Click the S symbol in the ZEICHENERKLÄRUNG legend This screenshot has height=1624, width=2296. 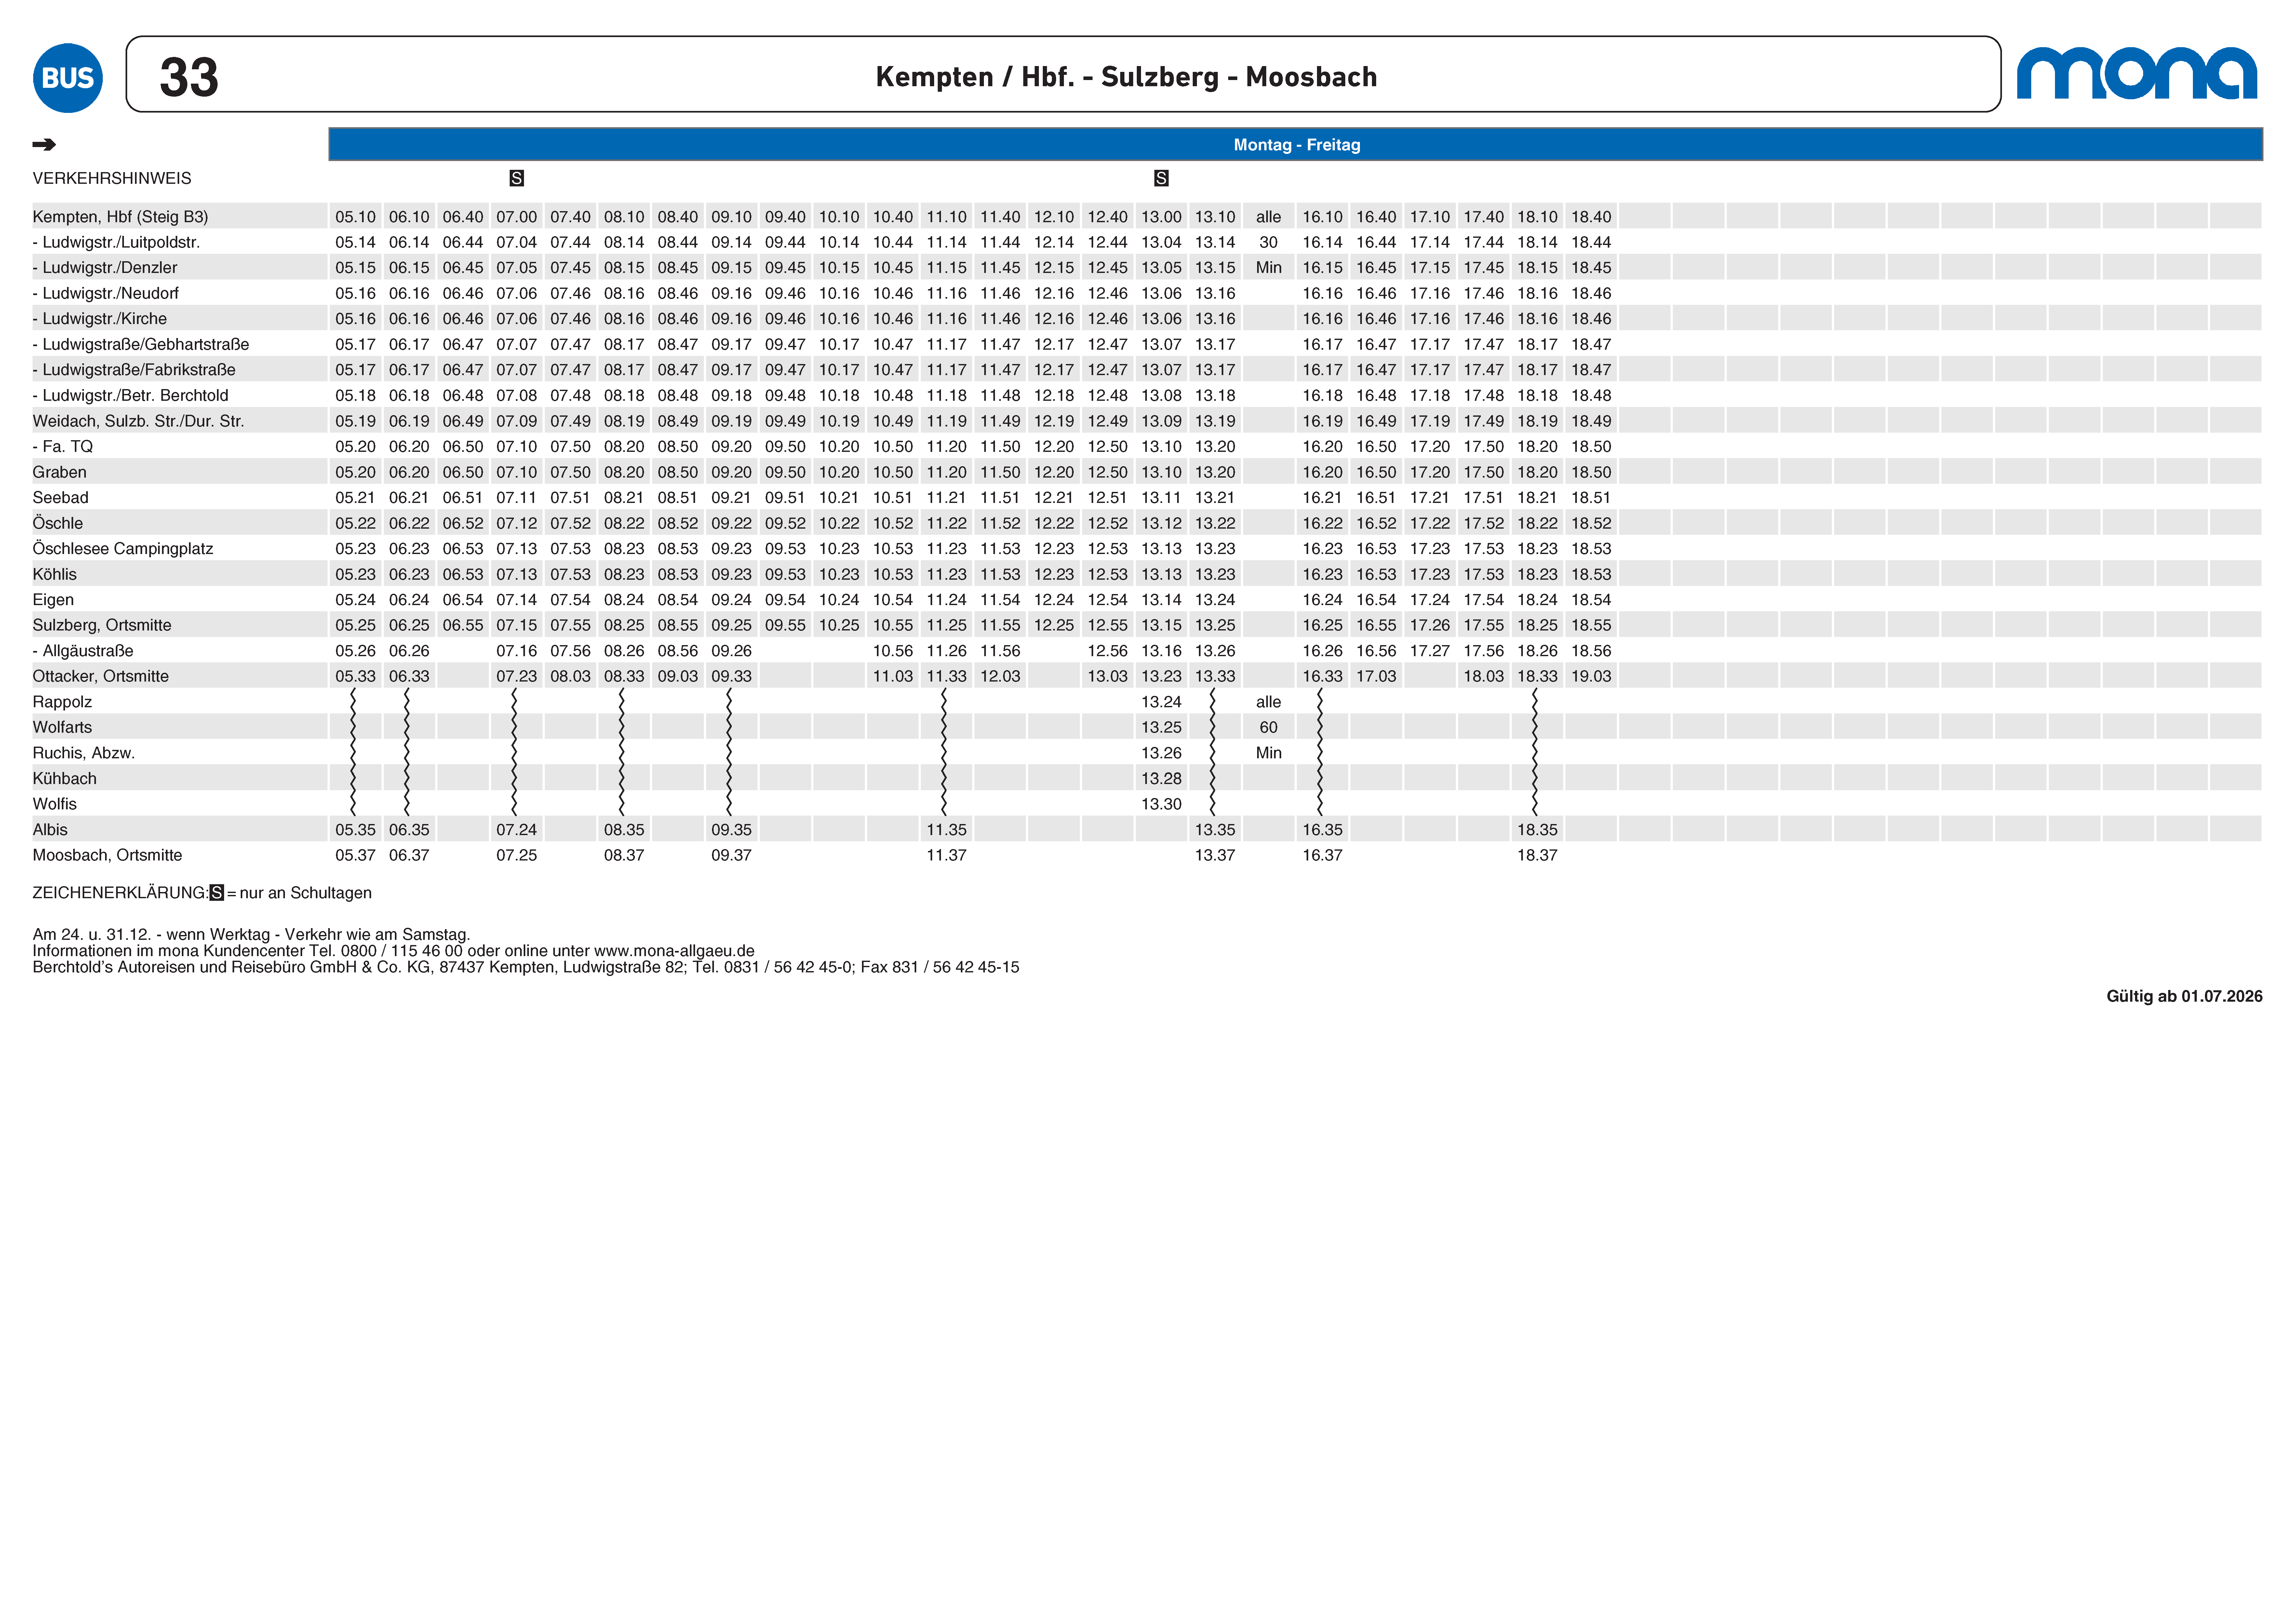pos(217,893)
